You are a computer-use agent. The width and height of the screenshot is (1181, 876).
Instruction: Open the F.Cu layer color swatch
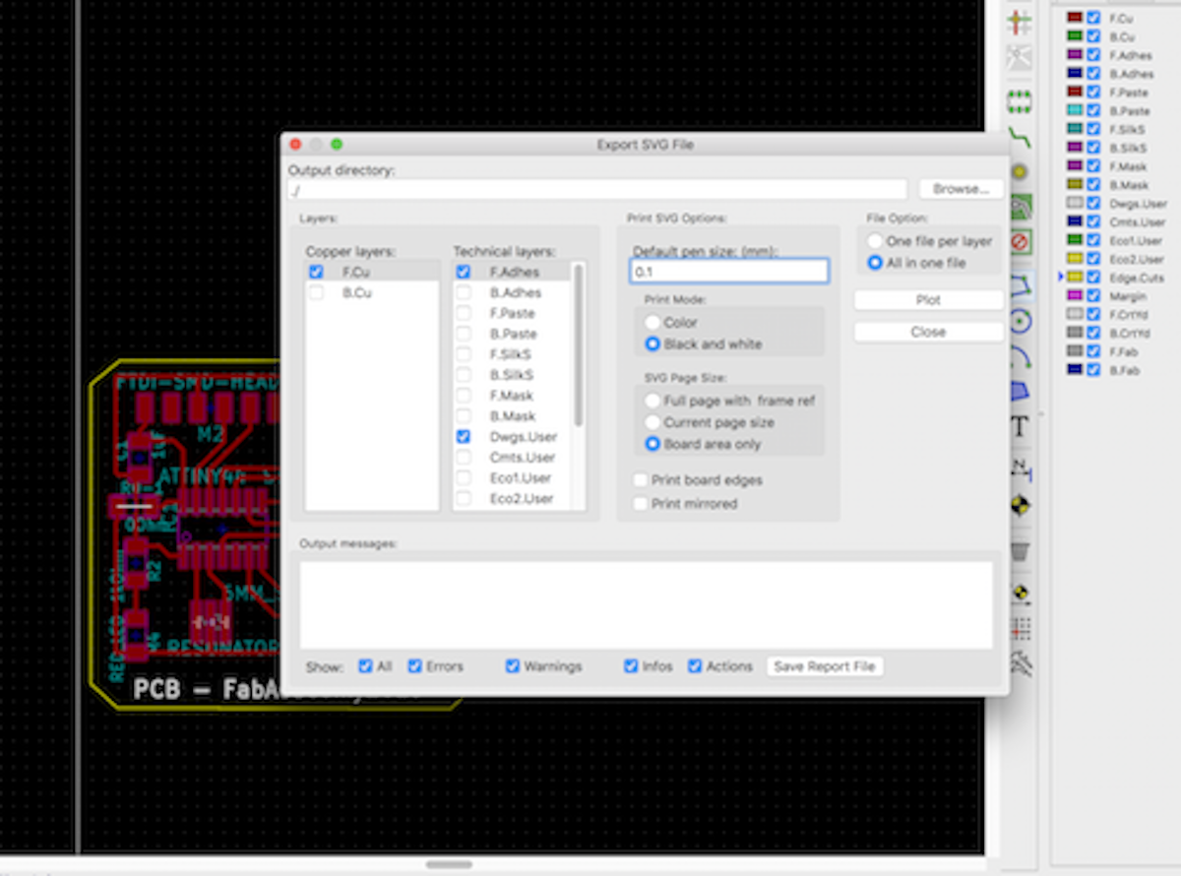point(1075,18)
